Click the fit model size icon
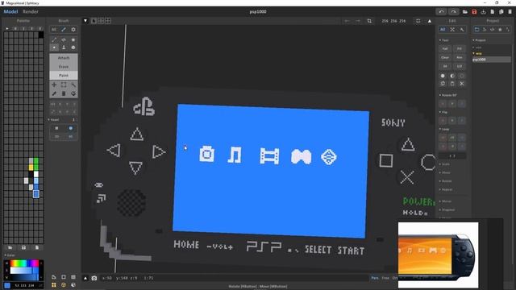Screen dimensions: 516x290 pyautogui.click(x=418, y=21)
